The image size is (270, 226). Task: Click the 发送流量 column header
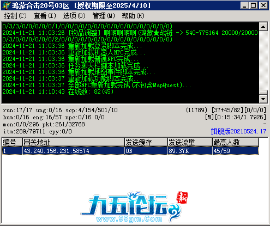click(190, 142)
